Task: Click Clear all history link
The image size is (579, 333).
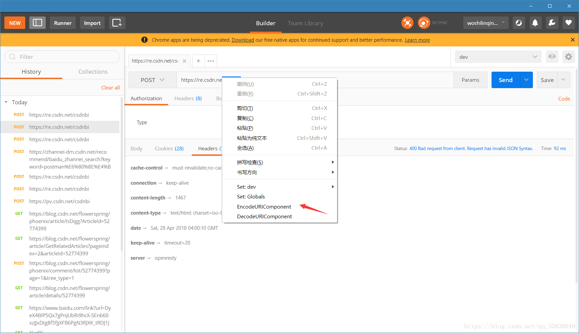Action: pyautogui.click(x=110, y=88)
